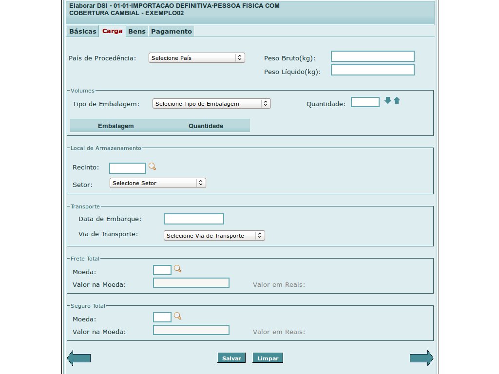The image size is (499, 374).
Task: Open Moeda search in Seguro Total section
Action: (177, 316)
